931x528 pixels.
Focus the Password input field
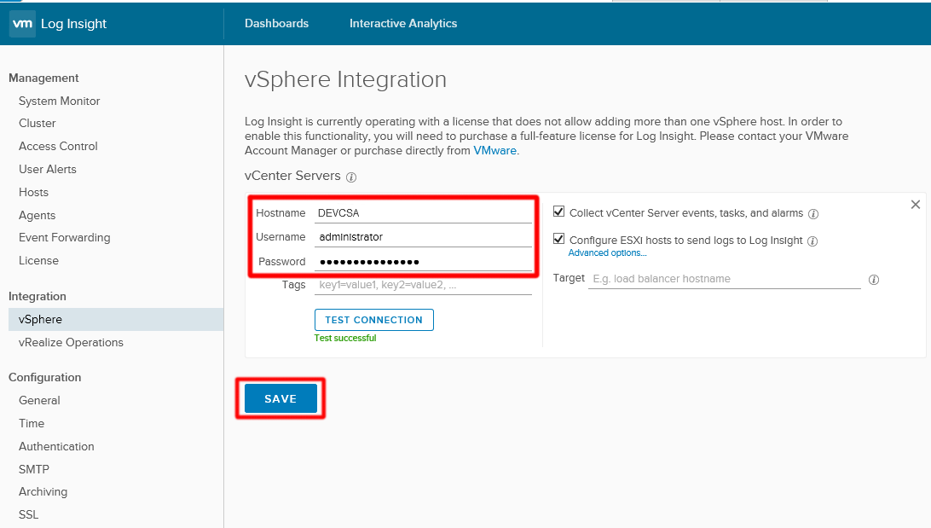pos(424,261)
